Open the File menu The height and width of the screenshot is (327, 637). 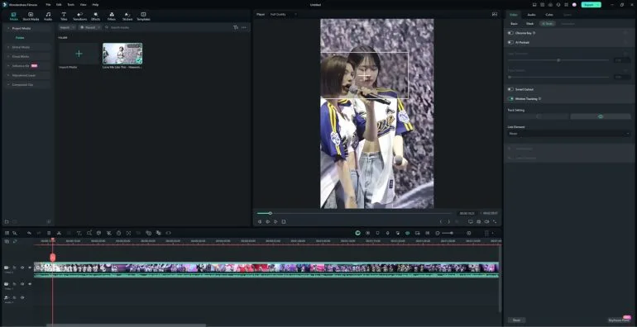pos(48,4)
